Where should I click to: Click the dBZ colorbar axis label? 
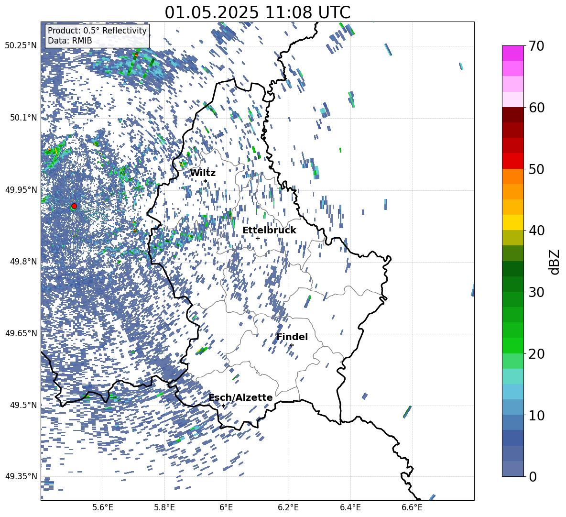(x=555, y=262)
